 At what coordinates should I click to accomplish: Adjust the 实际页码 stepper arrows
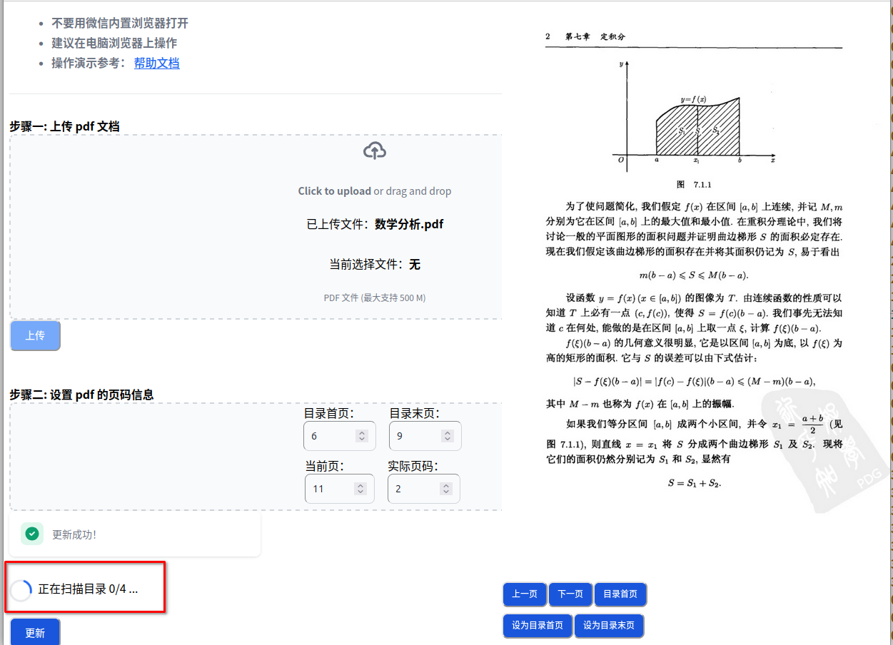[x=446, y=489]
